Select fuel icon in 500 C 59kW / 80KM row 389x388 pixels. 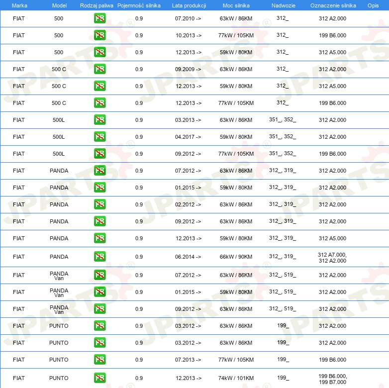(99, 86)
